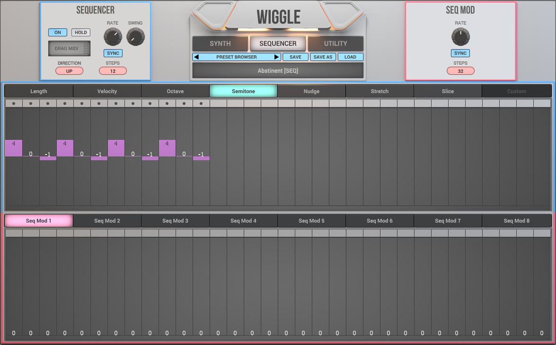Switch to the Seq Mod 8 tab
This screenshot has height=345, width=556.
pos(516,221)
